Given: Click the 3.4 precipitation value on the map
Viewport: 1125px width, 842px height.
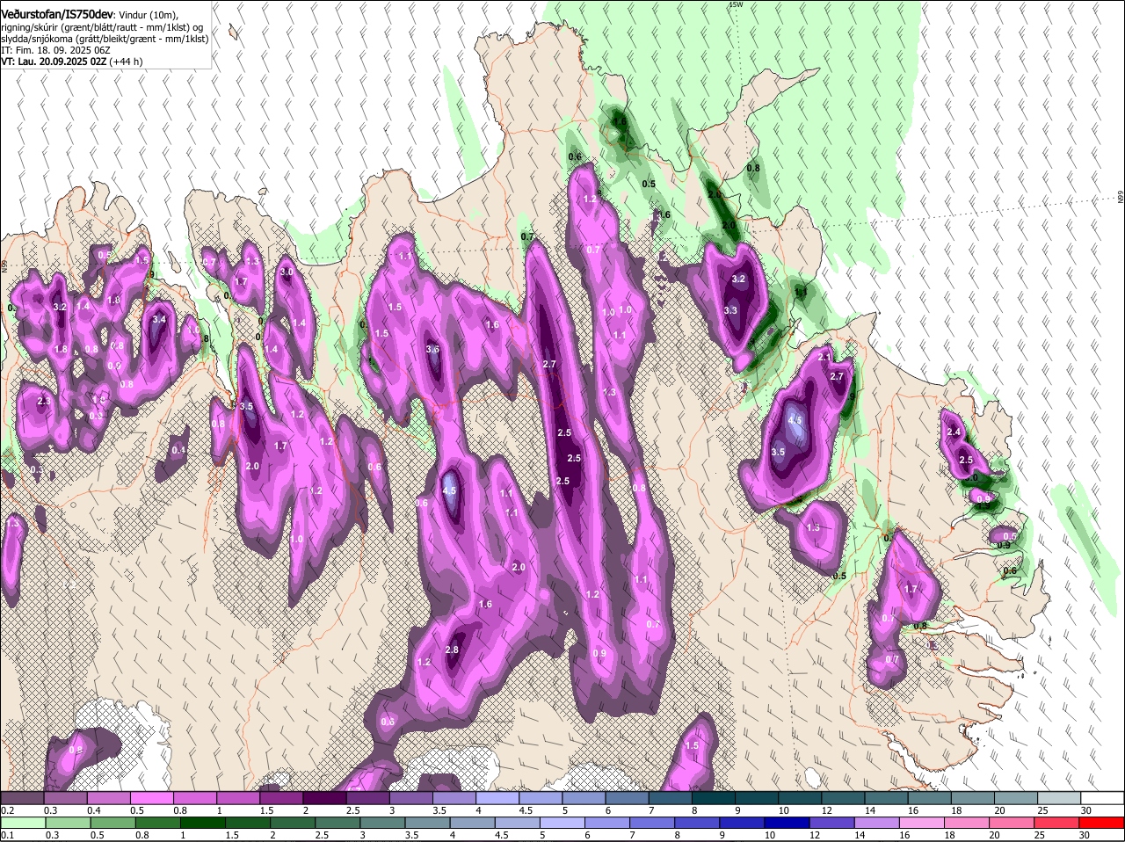Looking at the screenshot, I should click(x=159, y=319).
